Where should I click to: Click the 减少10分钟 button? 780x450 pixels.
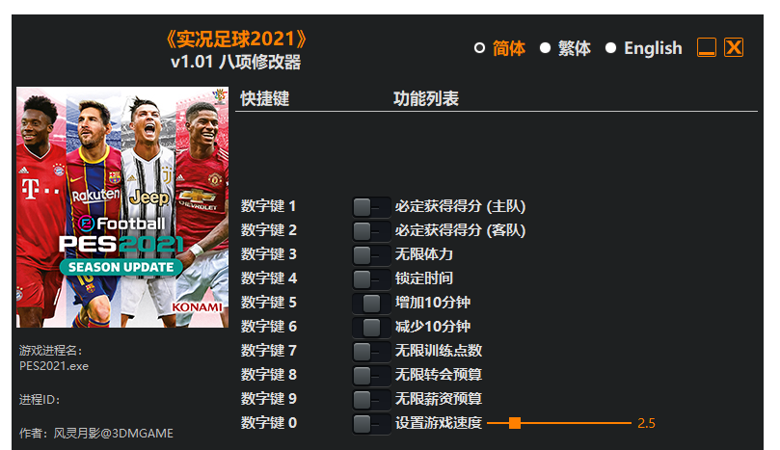pos(371,328)
